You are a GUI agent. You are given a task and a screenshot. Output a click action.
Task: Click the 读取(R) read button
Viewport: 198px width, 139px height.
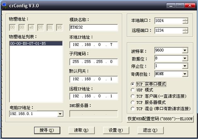(80, 130)
